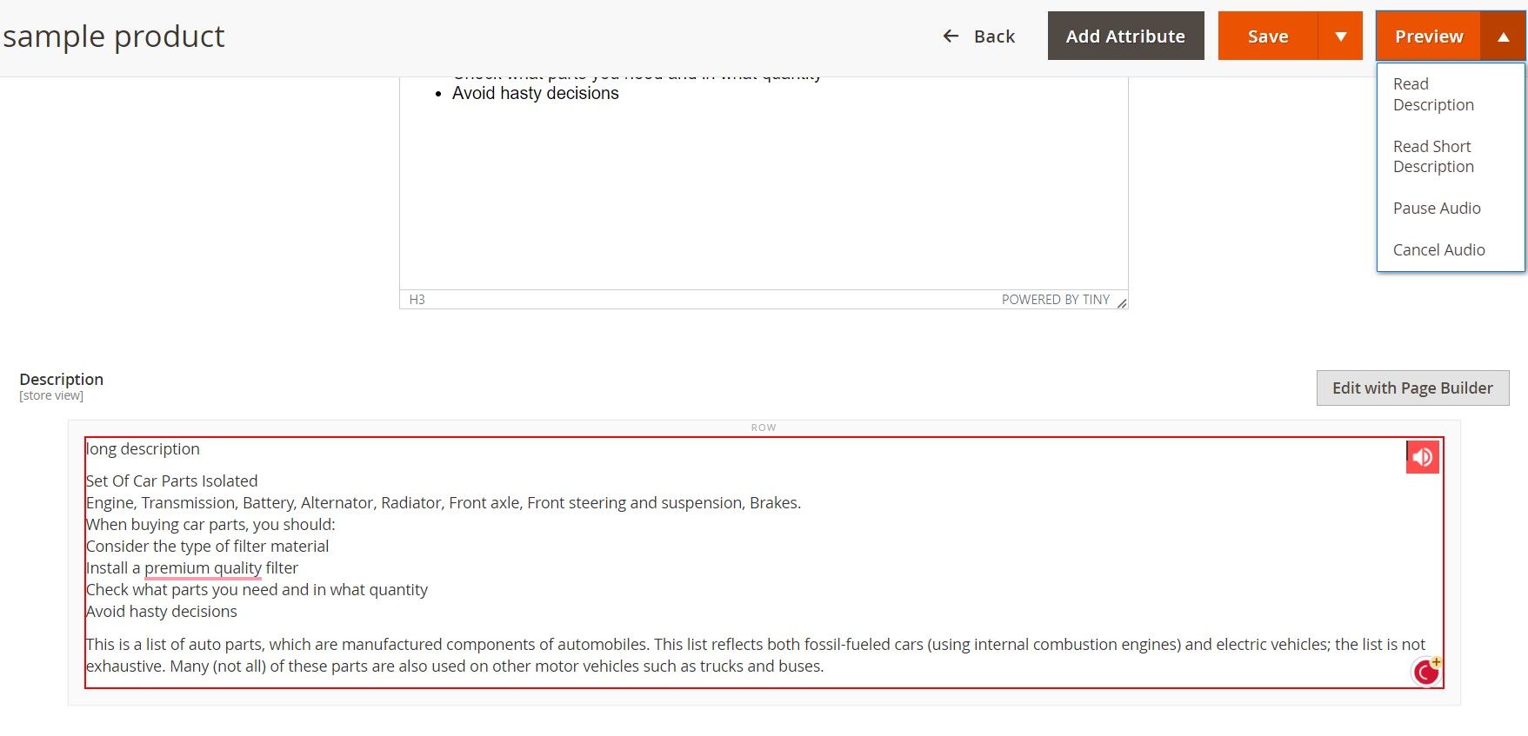1528x736 pixels.
Task: Choose Cancel Audio menu entry
Action: coord(1438,250)
